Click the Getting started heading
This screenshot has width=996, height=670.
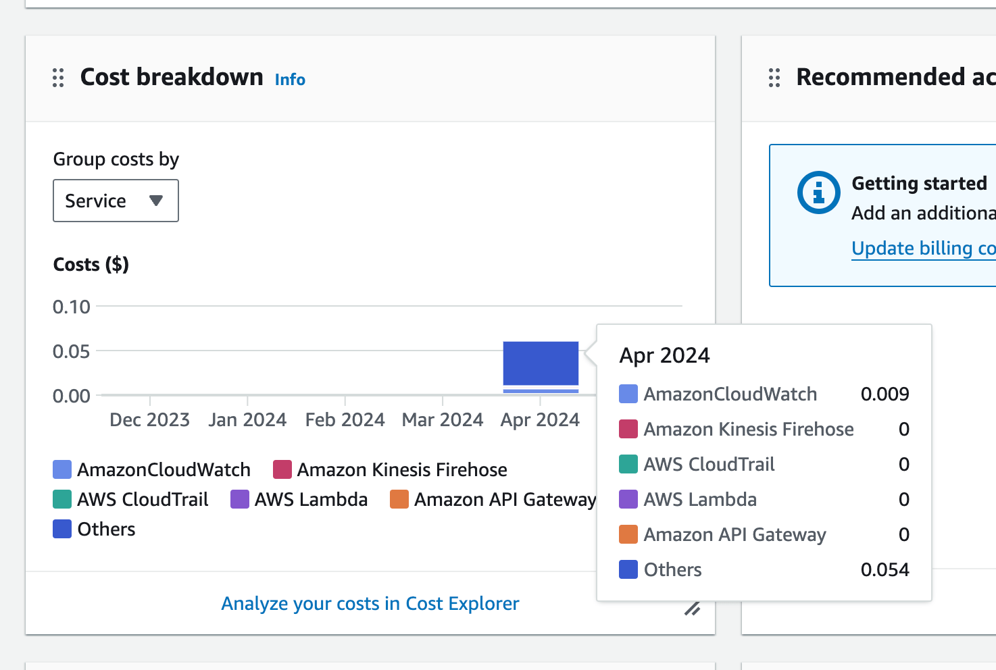coord(919,184)
